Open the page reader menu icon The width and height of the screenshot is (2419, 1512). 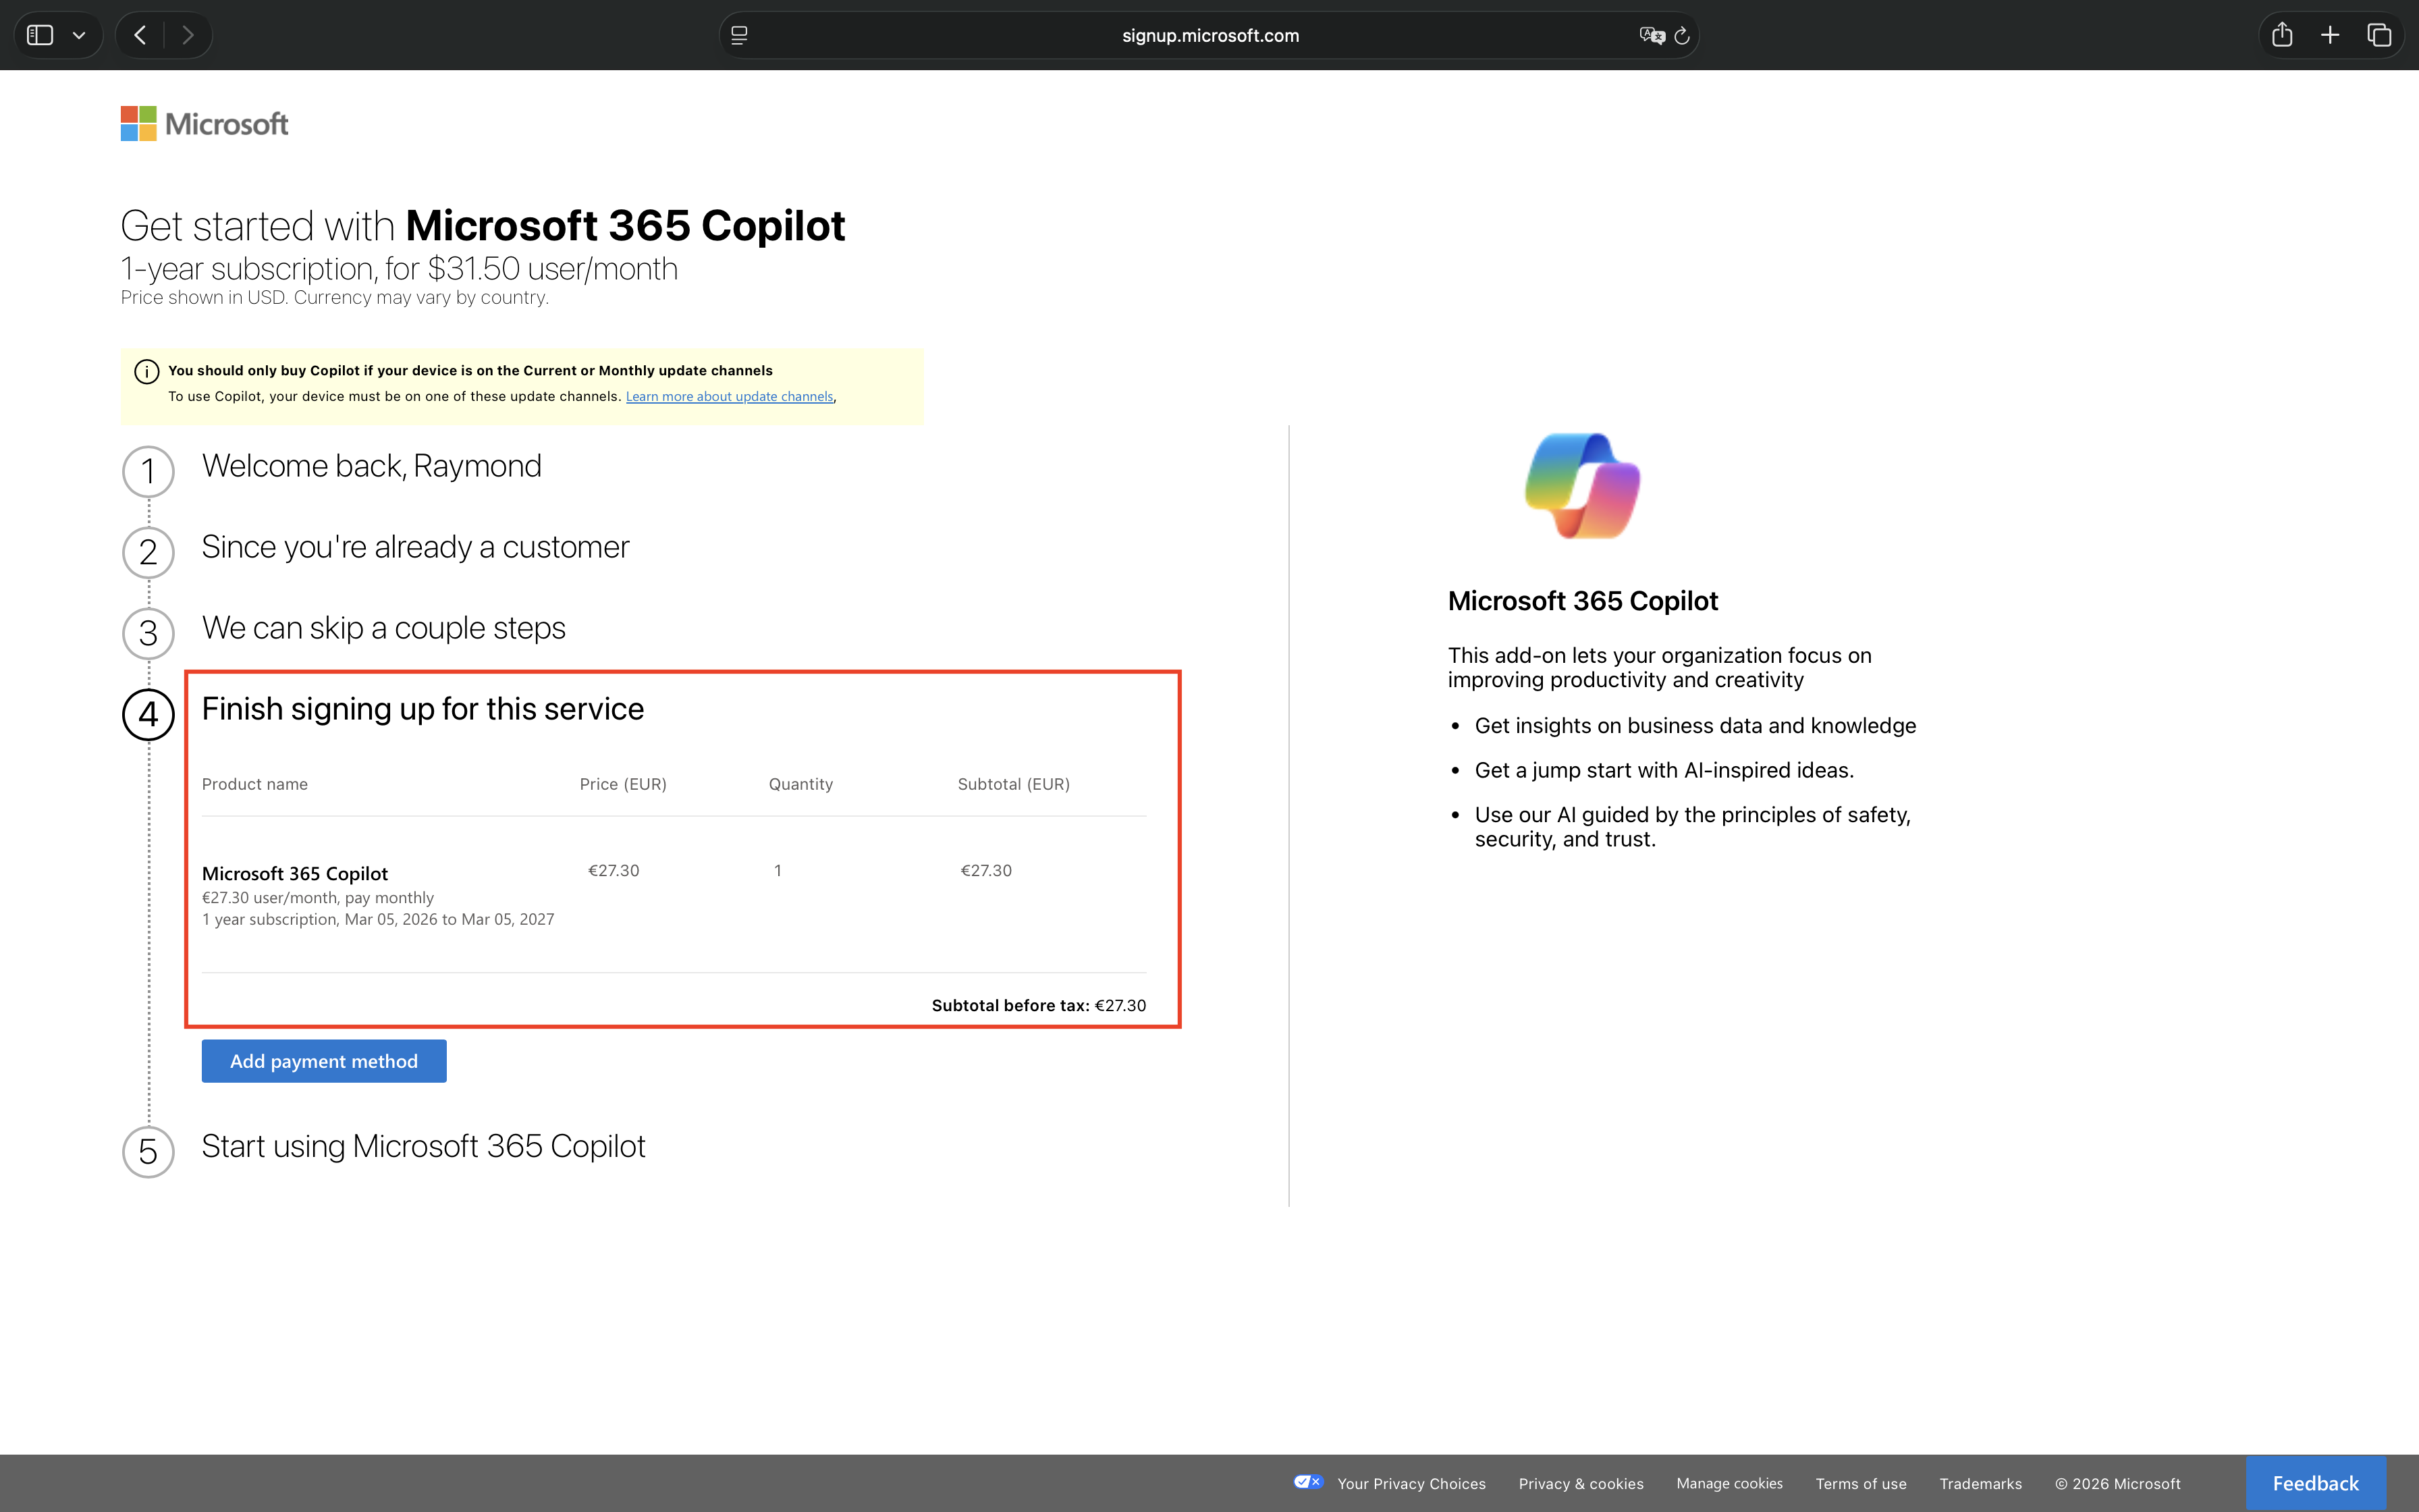[738, 35]
